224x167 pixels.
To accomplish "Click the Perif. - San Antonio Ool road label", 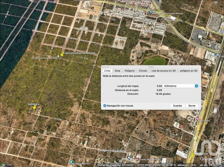I will [190, 41].
